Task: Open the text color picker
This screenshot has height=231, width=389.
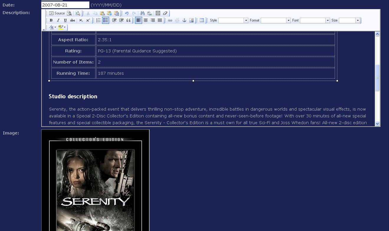Action: click(52, 27)
